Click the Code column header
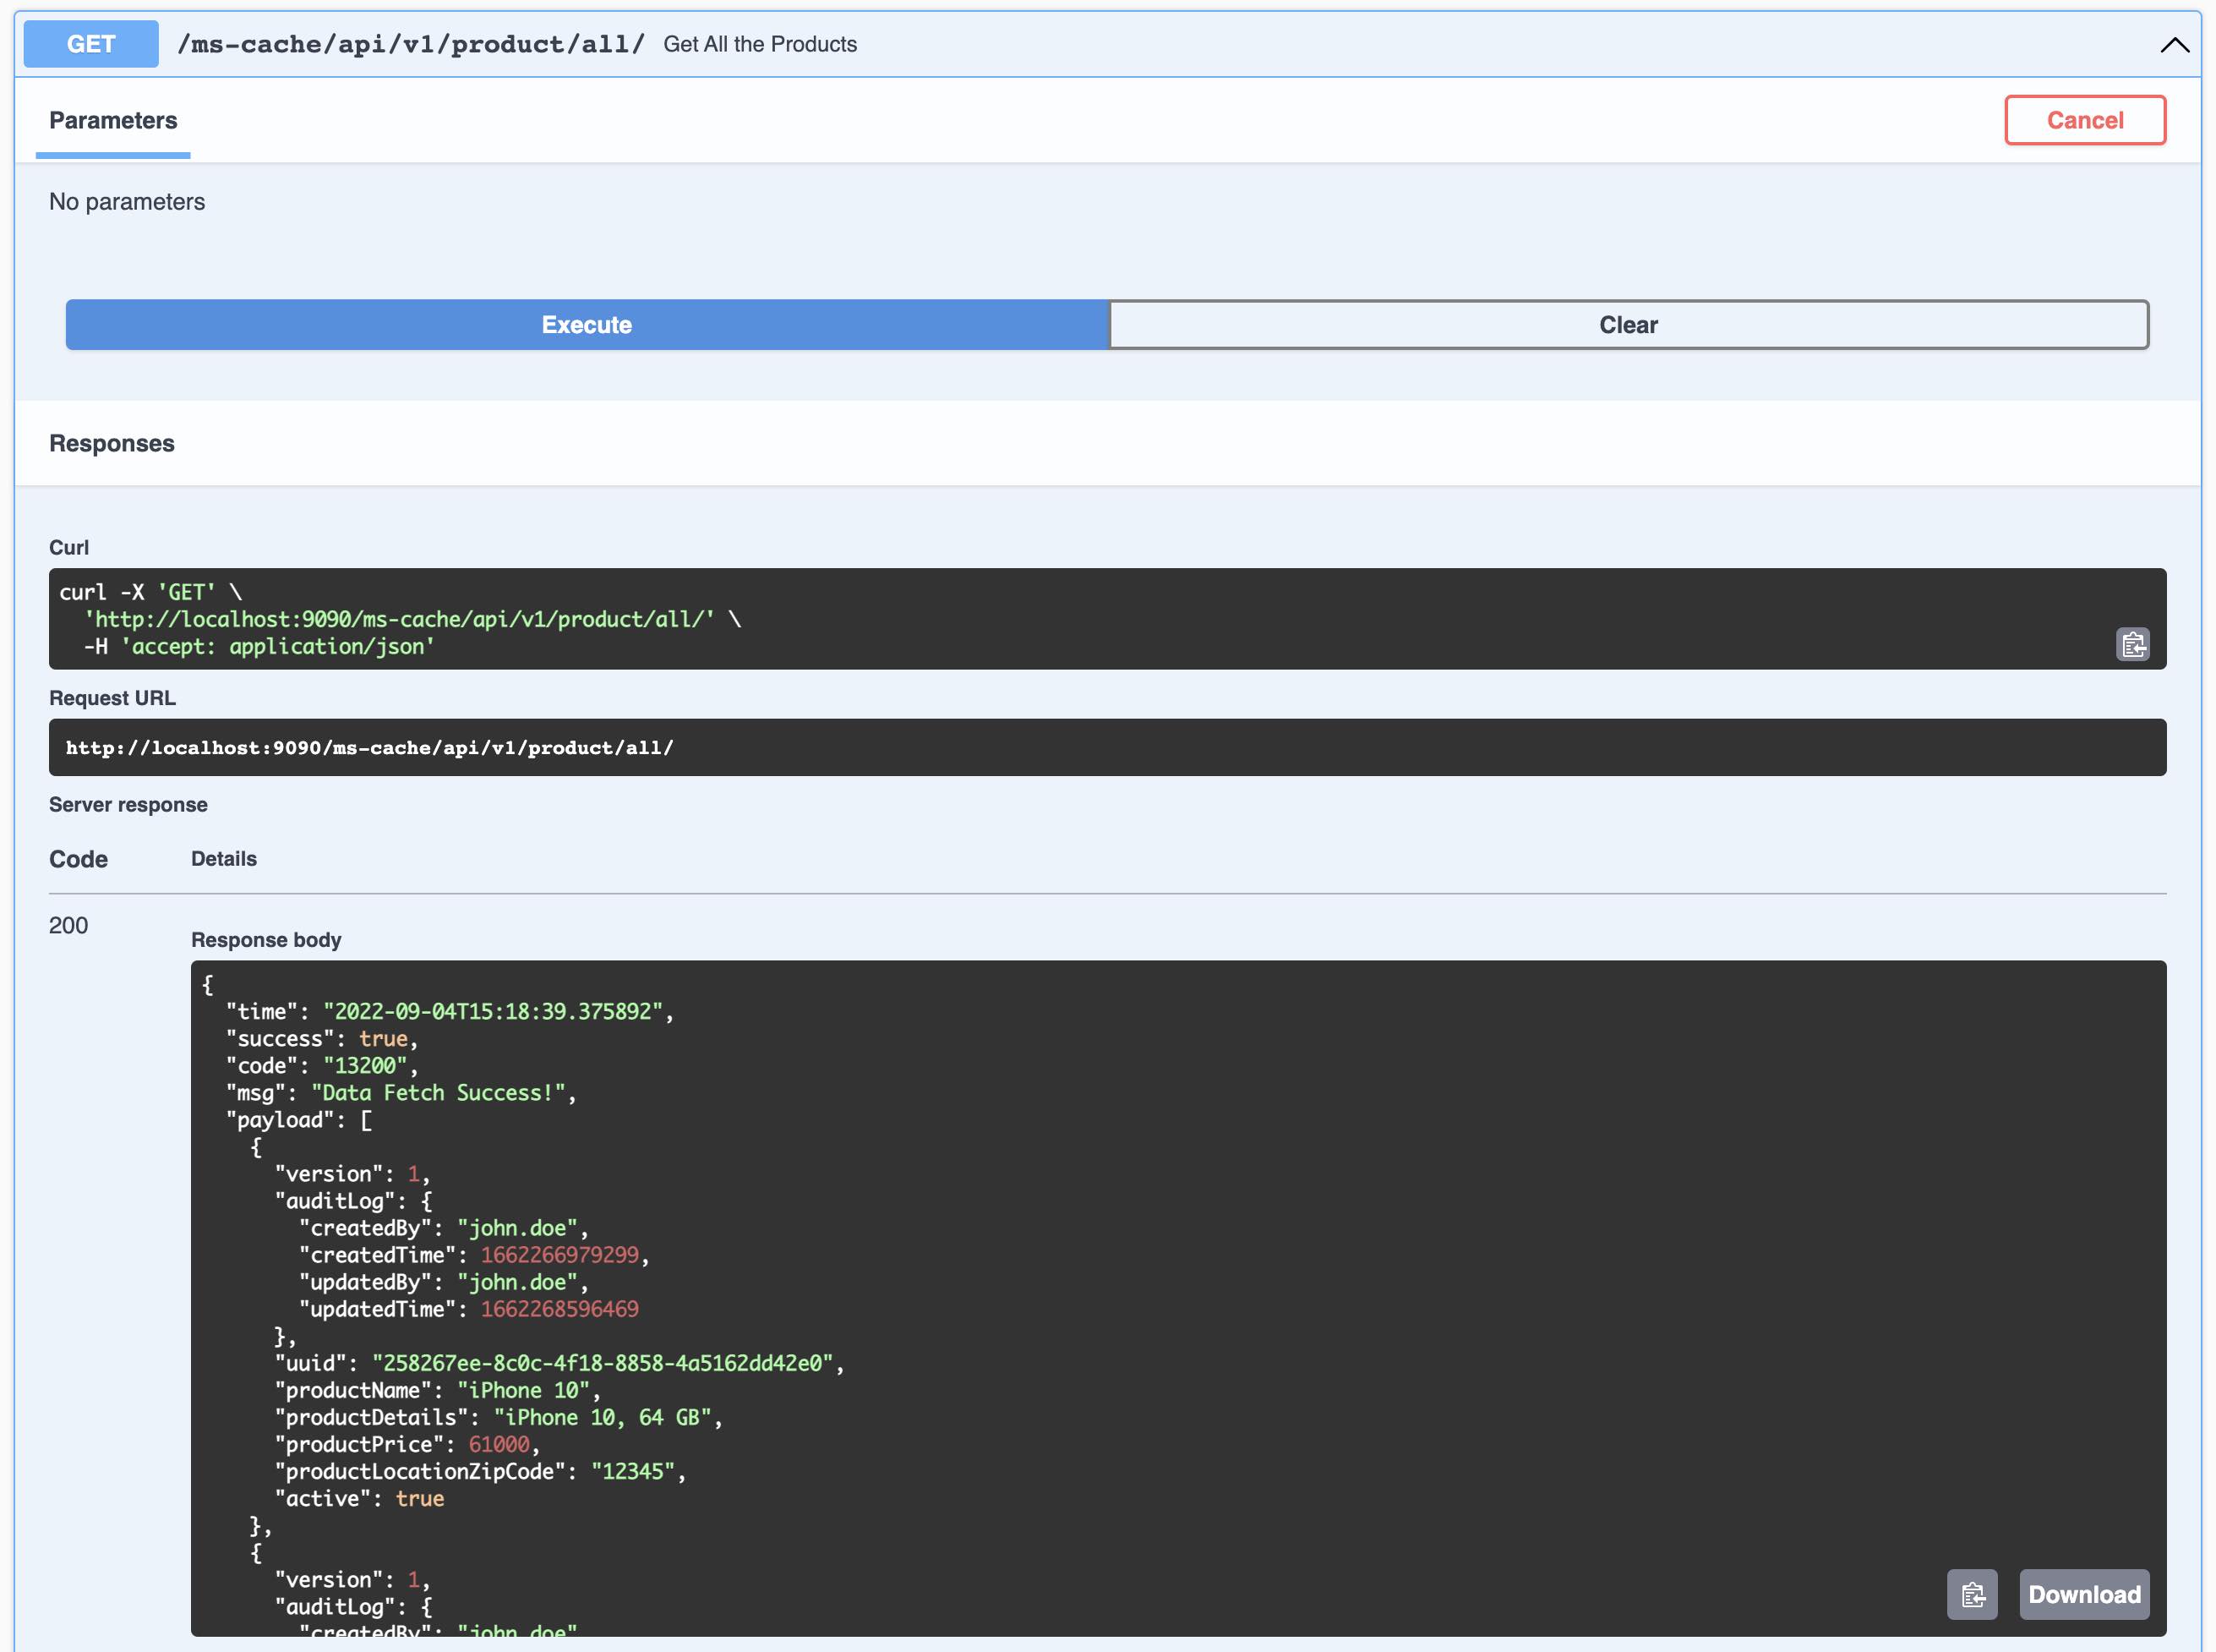 [78, 859]
